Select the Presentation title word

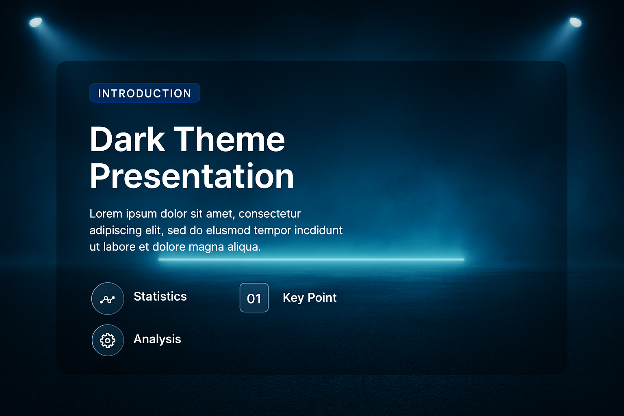coord(192,176)
